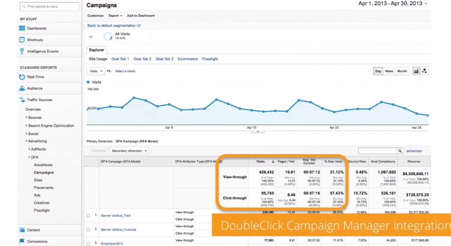Switch to Goal Set 1 tab
451x246 pixels.
click(x=120, y=59)
